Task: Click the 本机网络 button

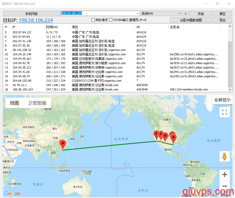Action: 31,14
